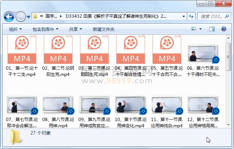Image resolution: width=234 pixels, height=149 pixels.
Task: Click the scrollbar up arrow
Action: coord(228,38)
